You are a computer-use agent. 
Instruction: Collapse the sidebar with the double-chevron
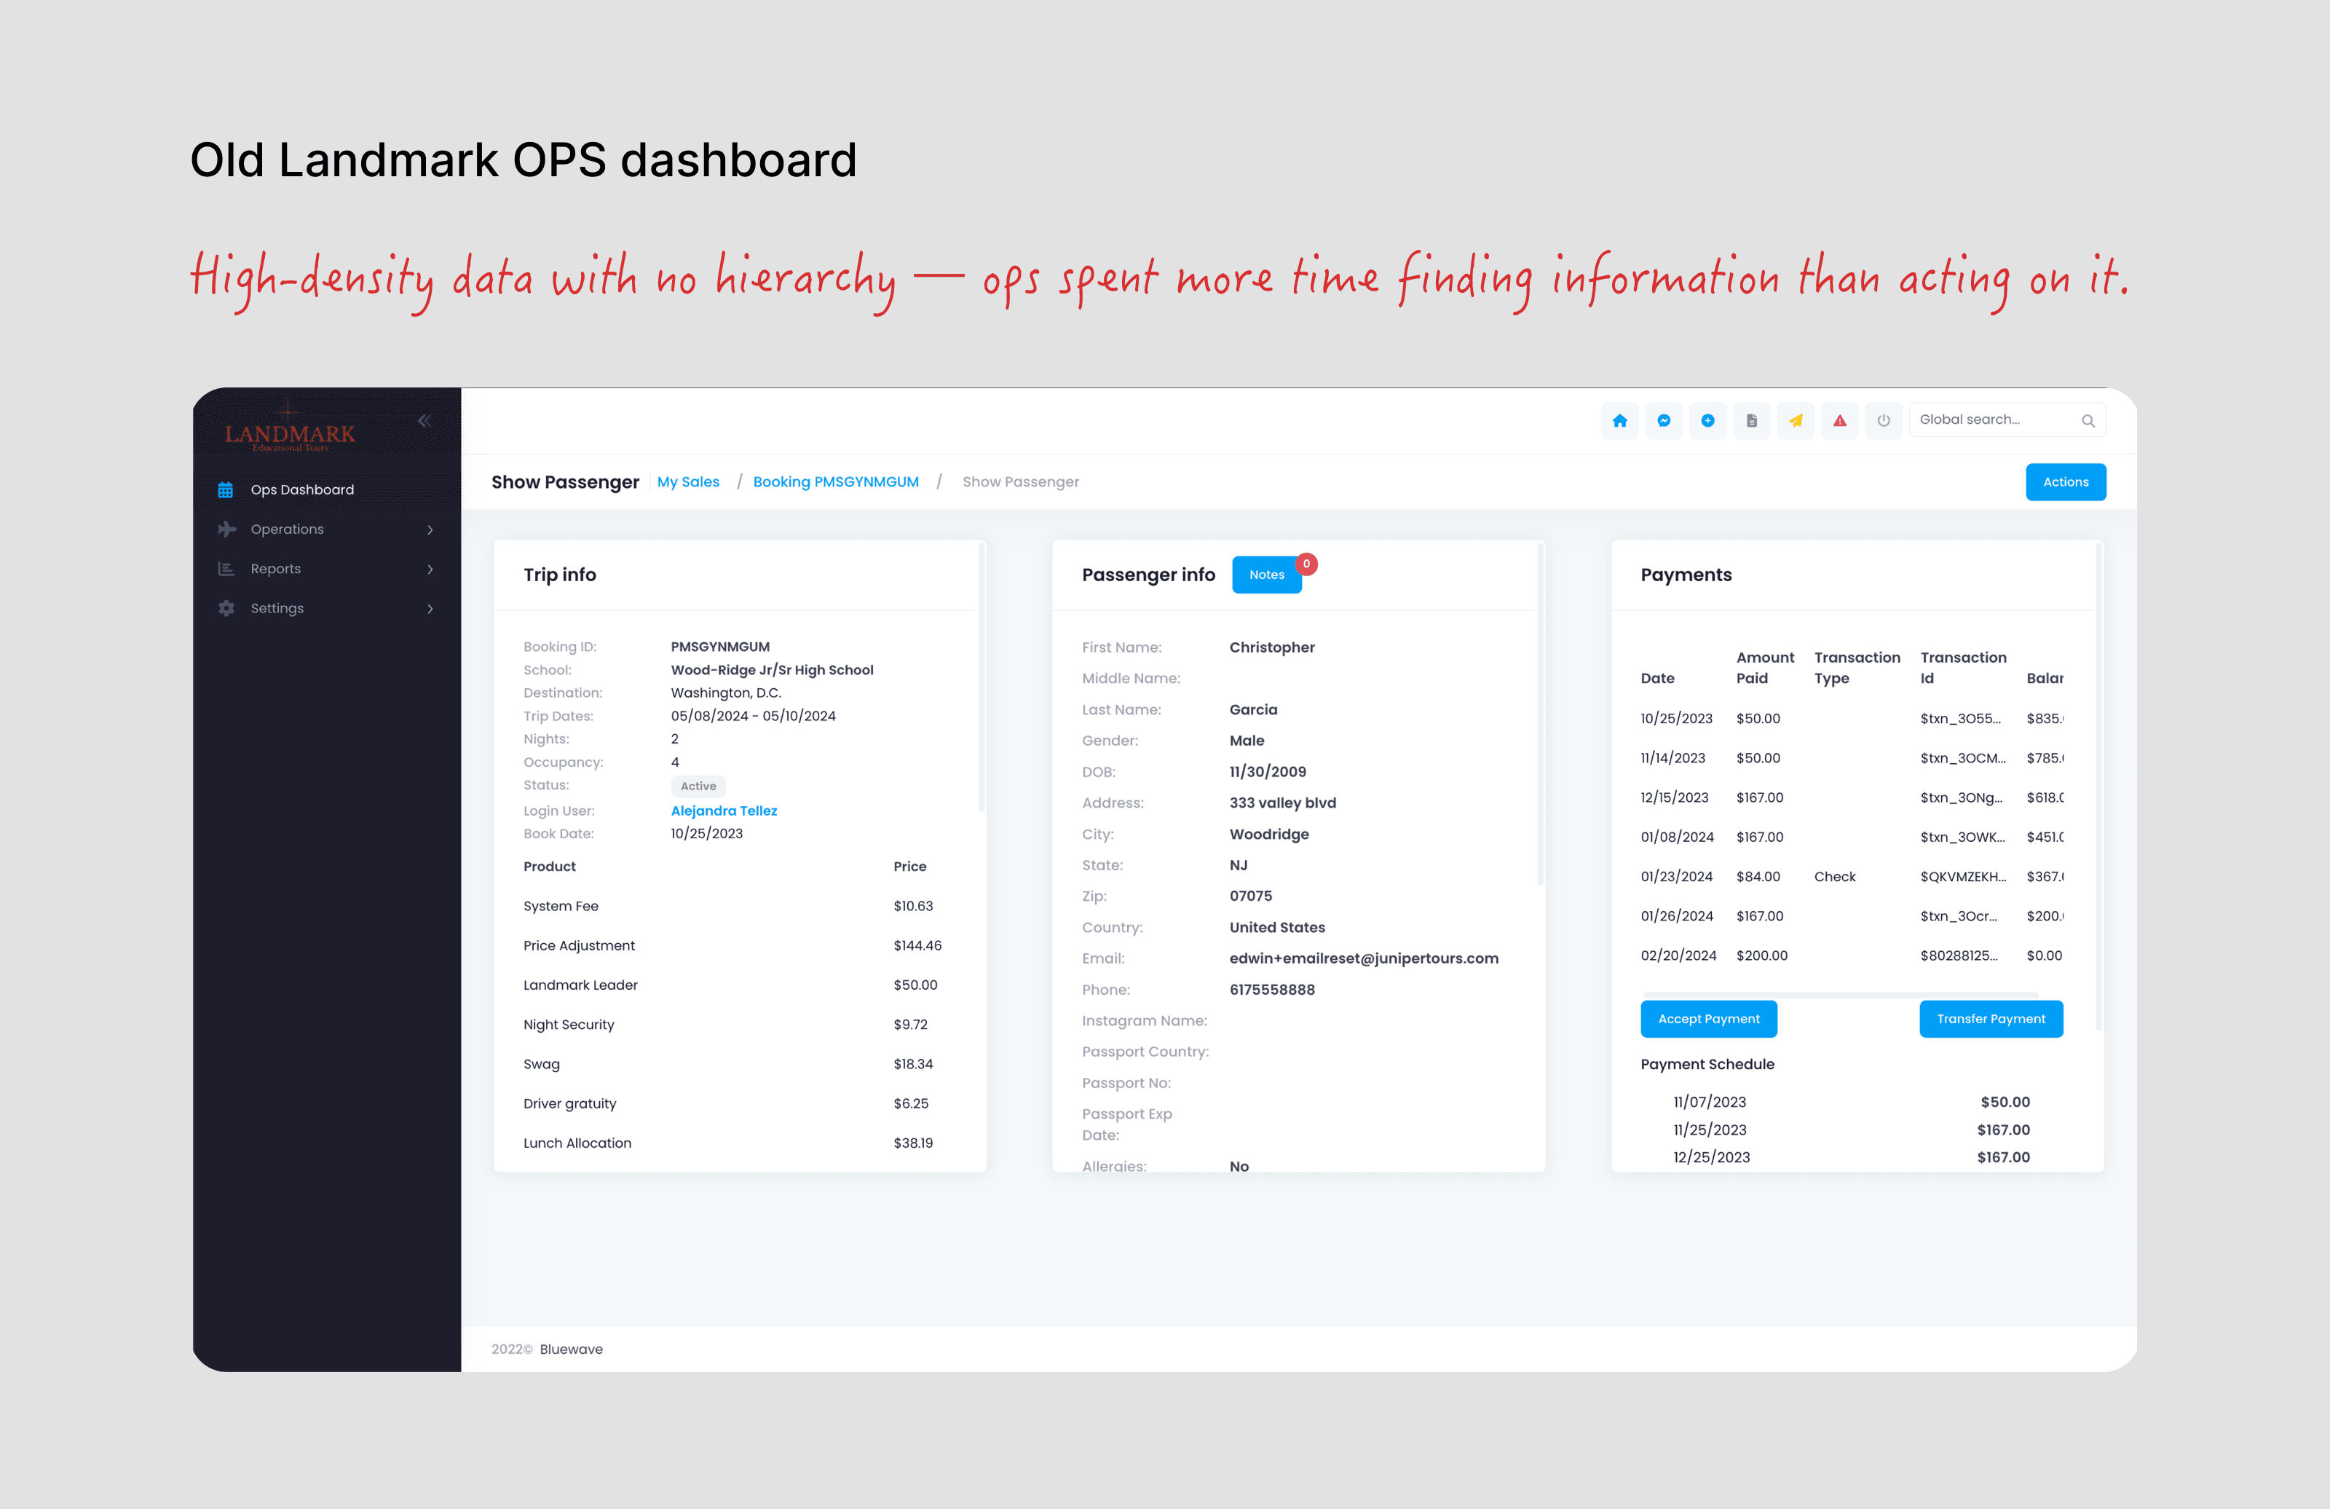pyautogui.click(x=425, y=420)
